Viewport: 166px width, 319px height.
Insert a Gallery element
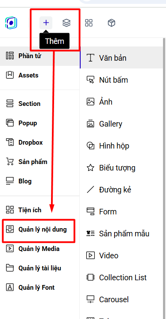121,124
